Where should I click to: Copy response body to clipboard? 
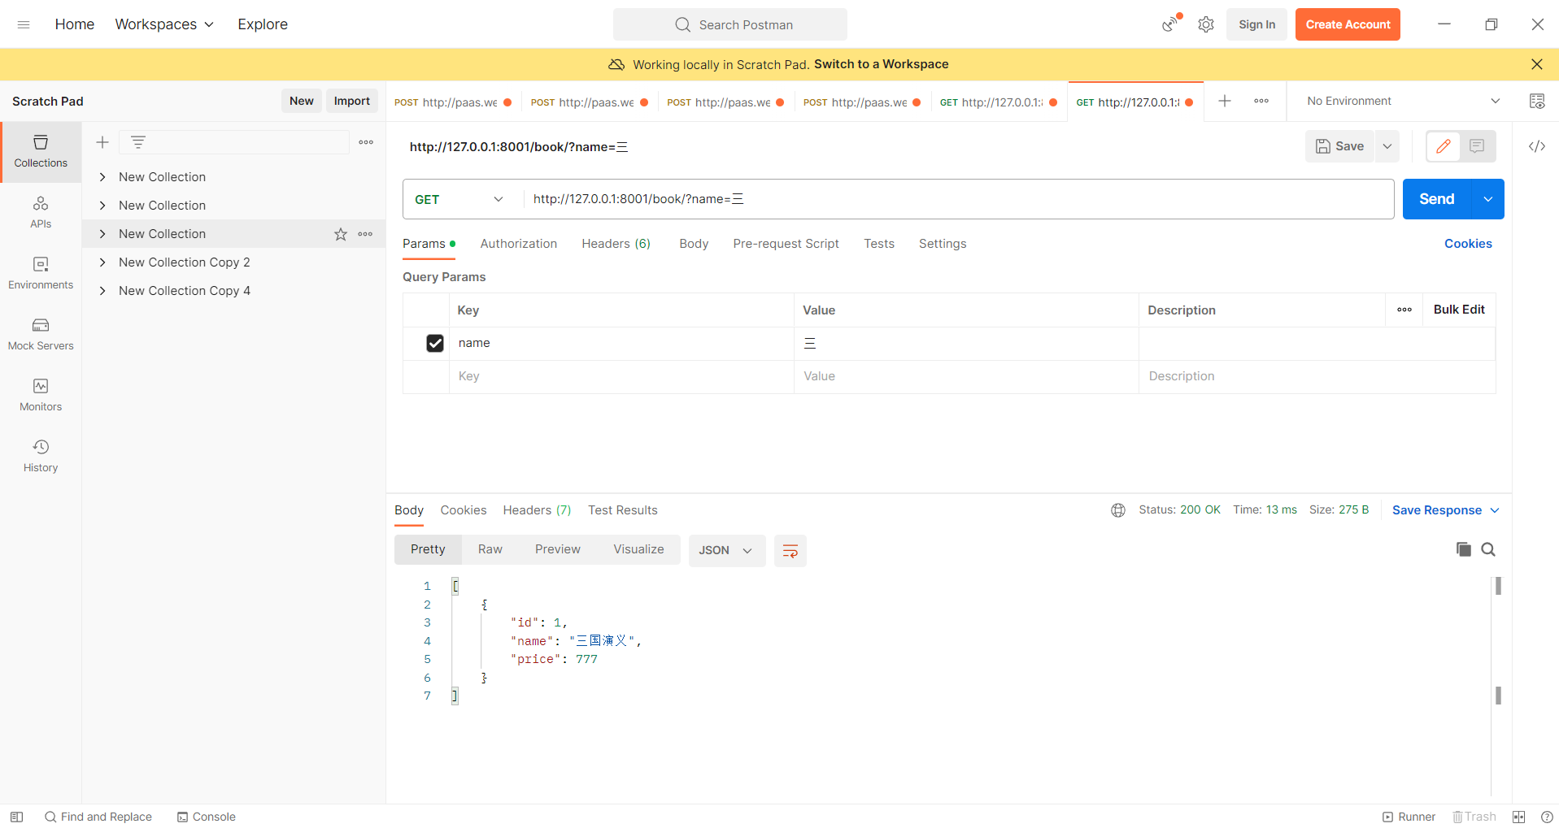pos(1463,549)
